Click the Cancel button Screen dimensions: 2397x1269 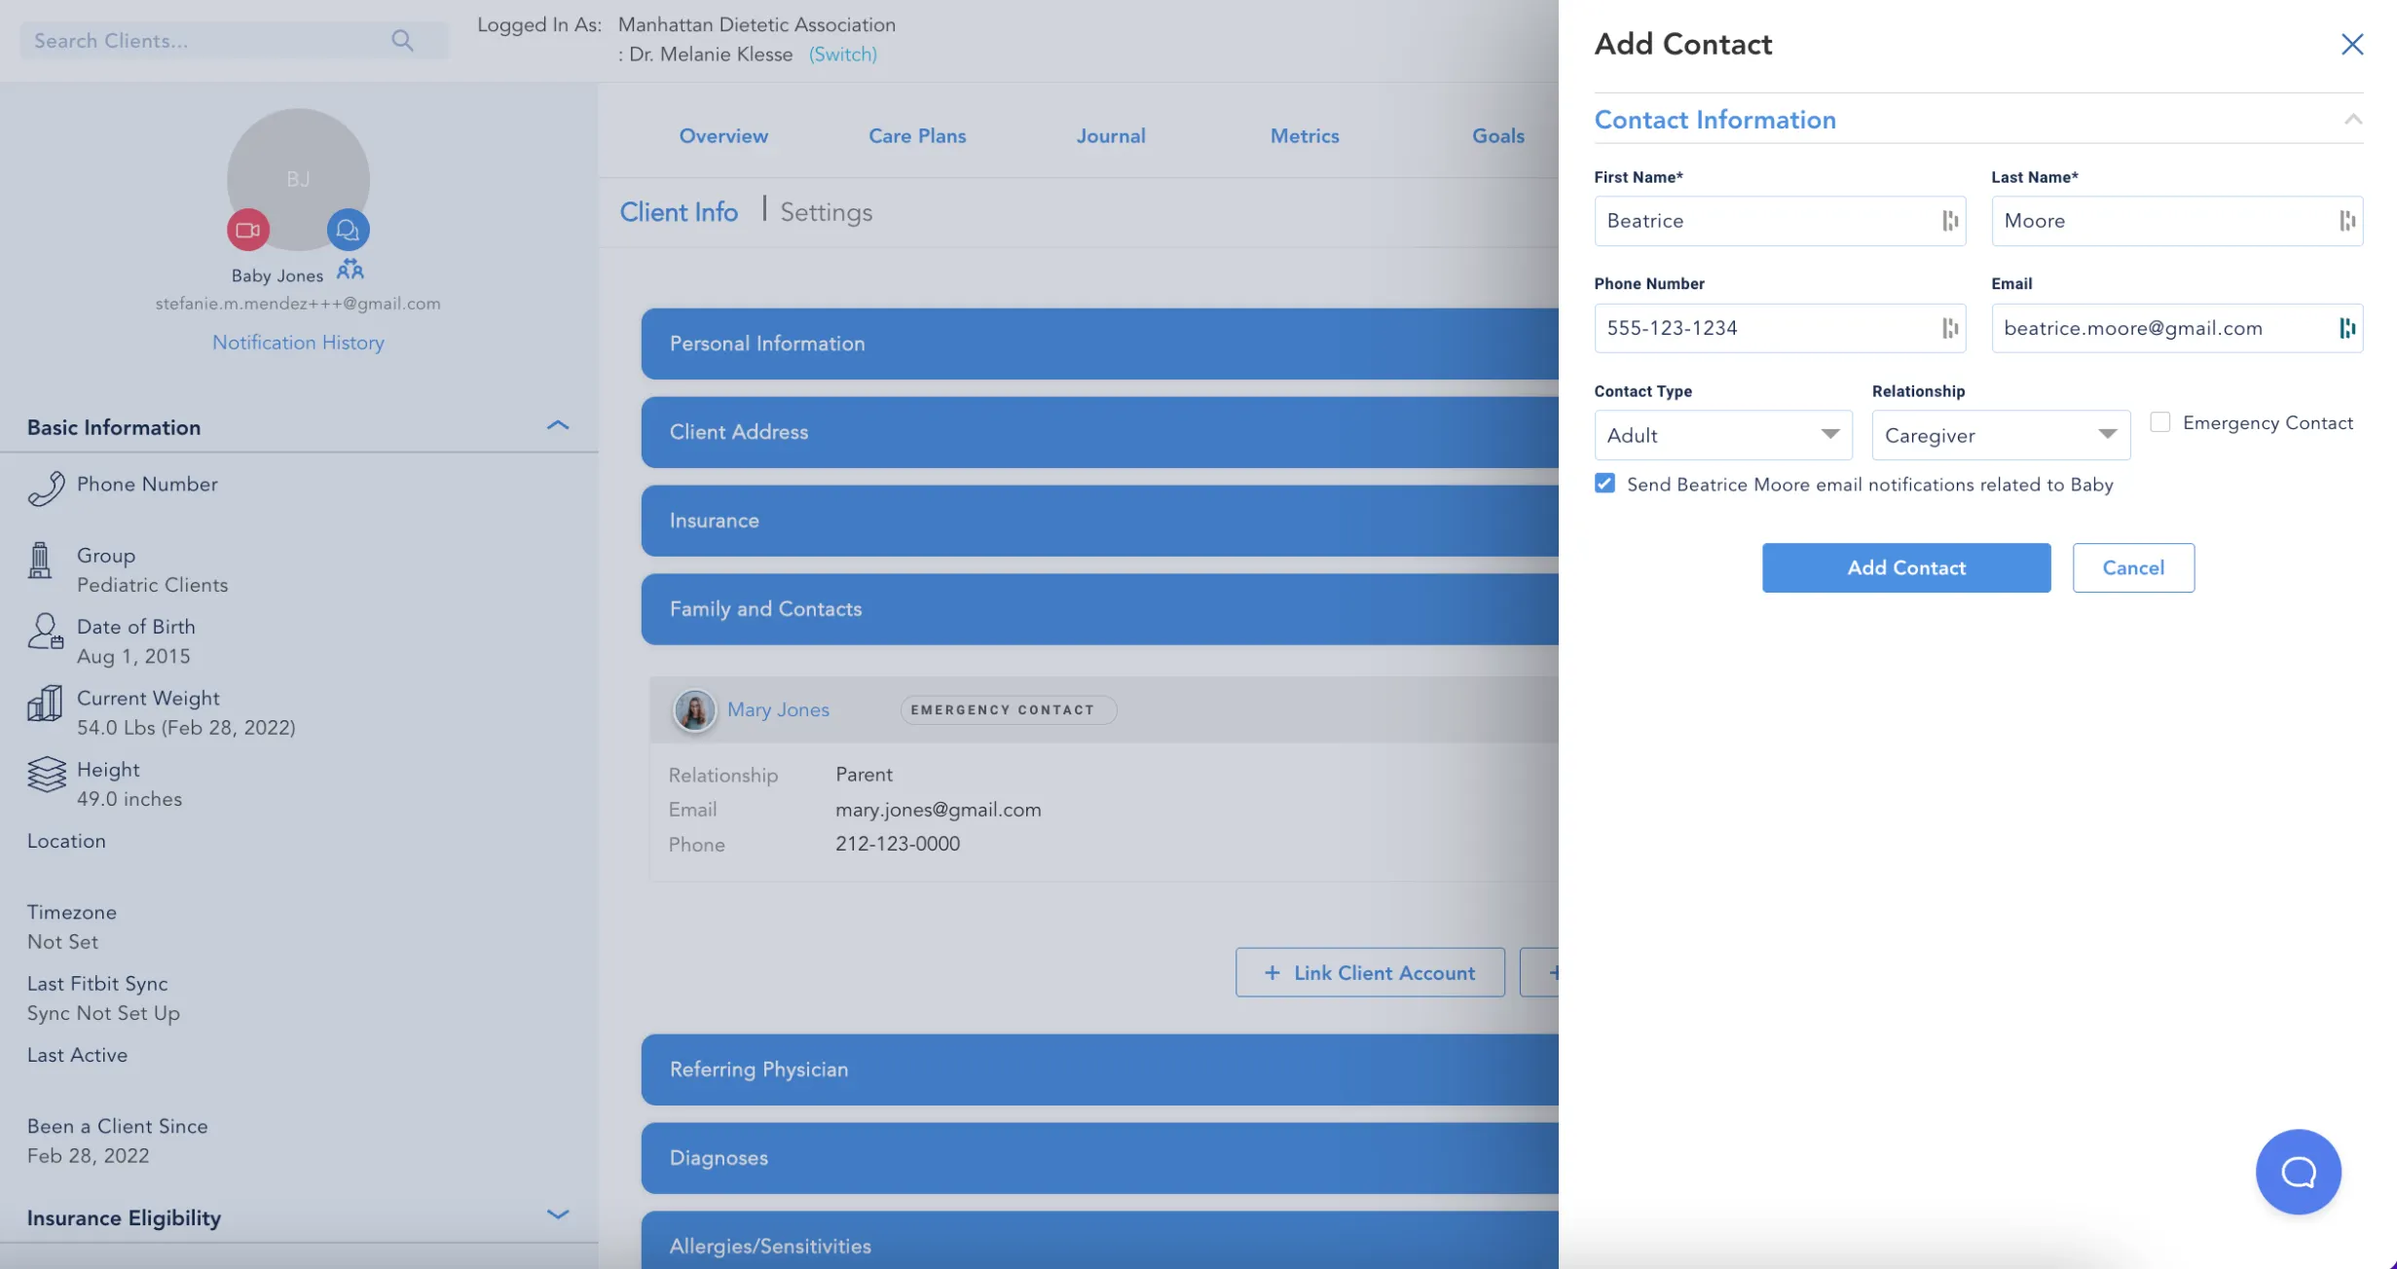tap(2133, 567)
